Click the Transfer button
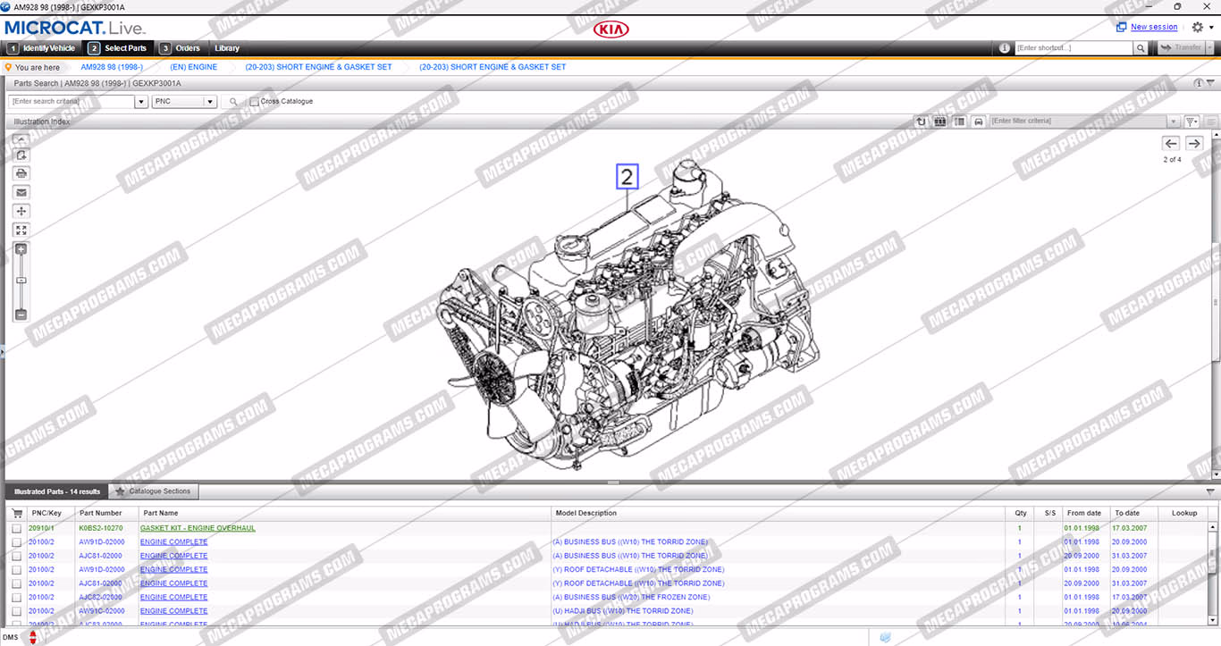The width and height of the screenshot is (1221, 646). (1181, 48)
